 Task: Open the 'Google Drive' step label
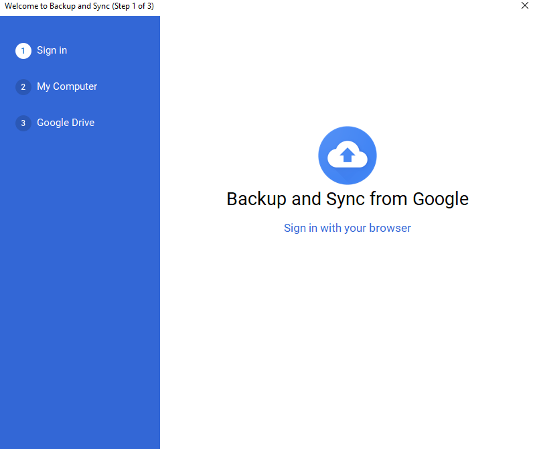[x=66, y=123]
